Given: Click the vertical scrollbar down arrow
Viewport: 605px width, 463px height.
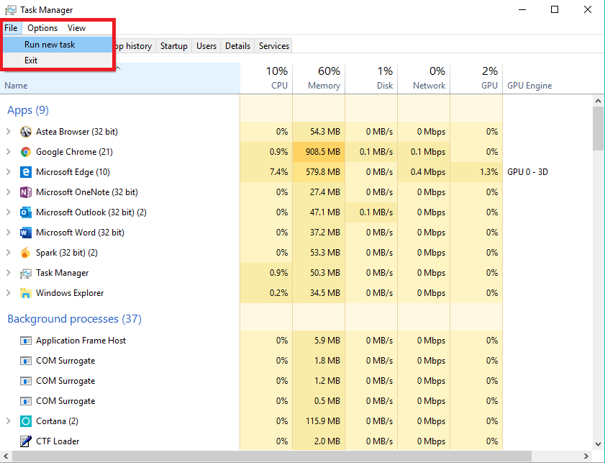Looking at the screenshot, I should (x=598, y=444).
